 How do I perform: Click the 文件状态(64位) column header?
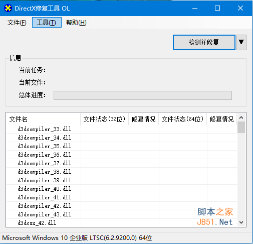pos(182,119)
